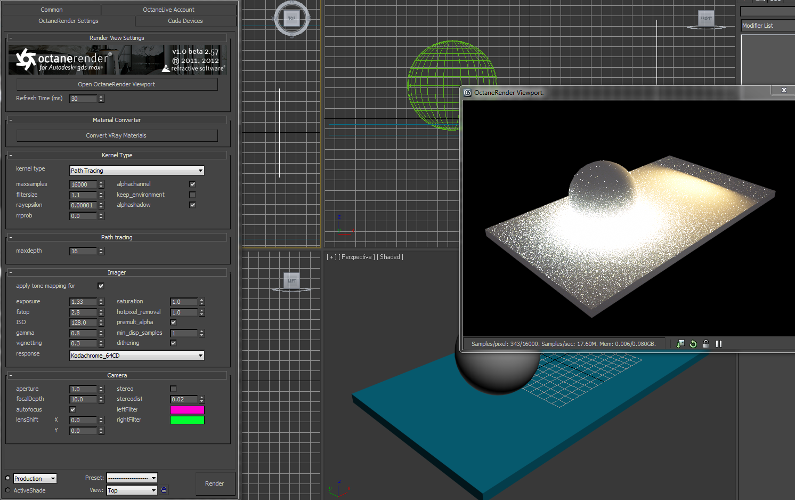The image size is (795, 500).
Task: Select the ActiveShade radio button
Action: coord(7,490)
